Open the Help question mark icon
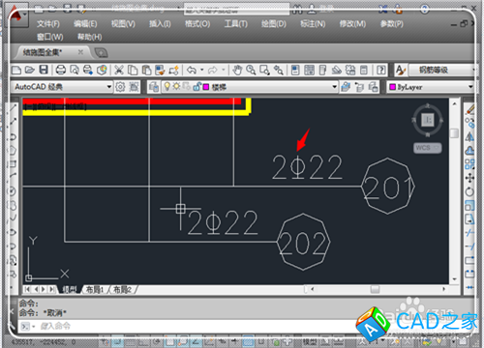Viewport: 484px width, 348px height. click(381, 70)
